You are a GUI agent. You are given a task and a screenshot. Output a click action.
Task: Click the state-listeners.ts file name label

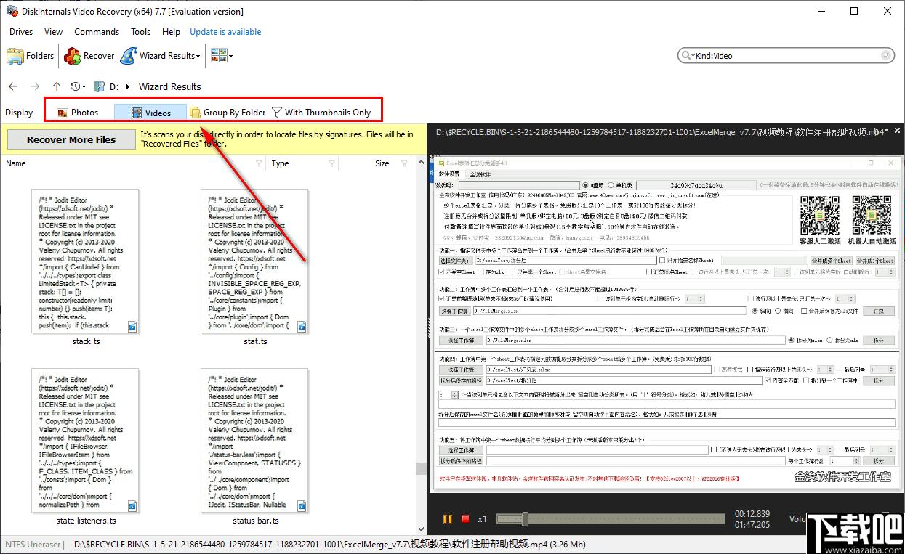[86, 521]
